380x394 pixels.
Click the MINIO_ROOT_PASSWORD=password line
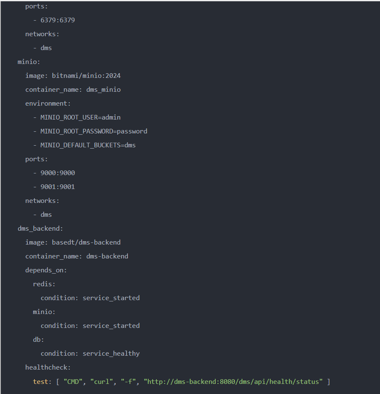pyautogui.click(x=94, y=131)
